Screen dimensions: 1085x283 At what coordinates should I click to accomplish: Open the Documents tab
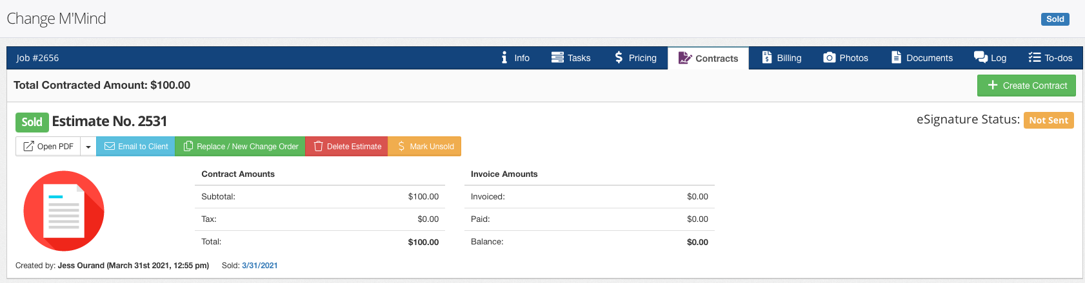(922, 58)
